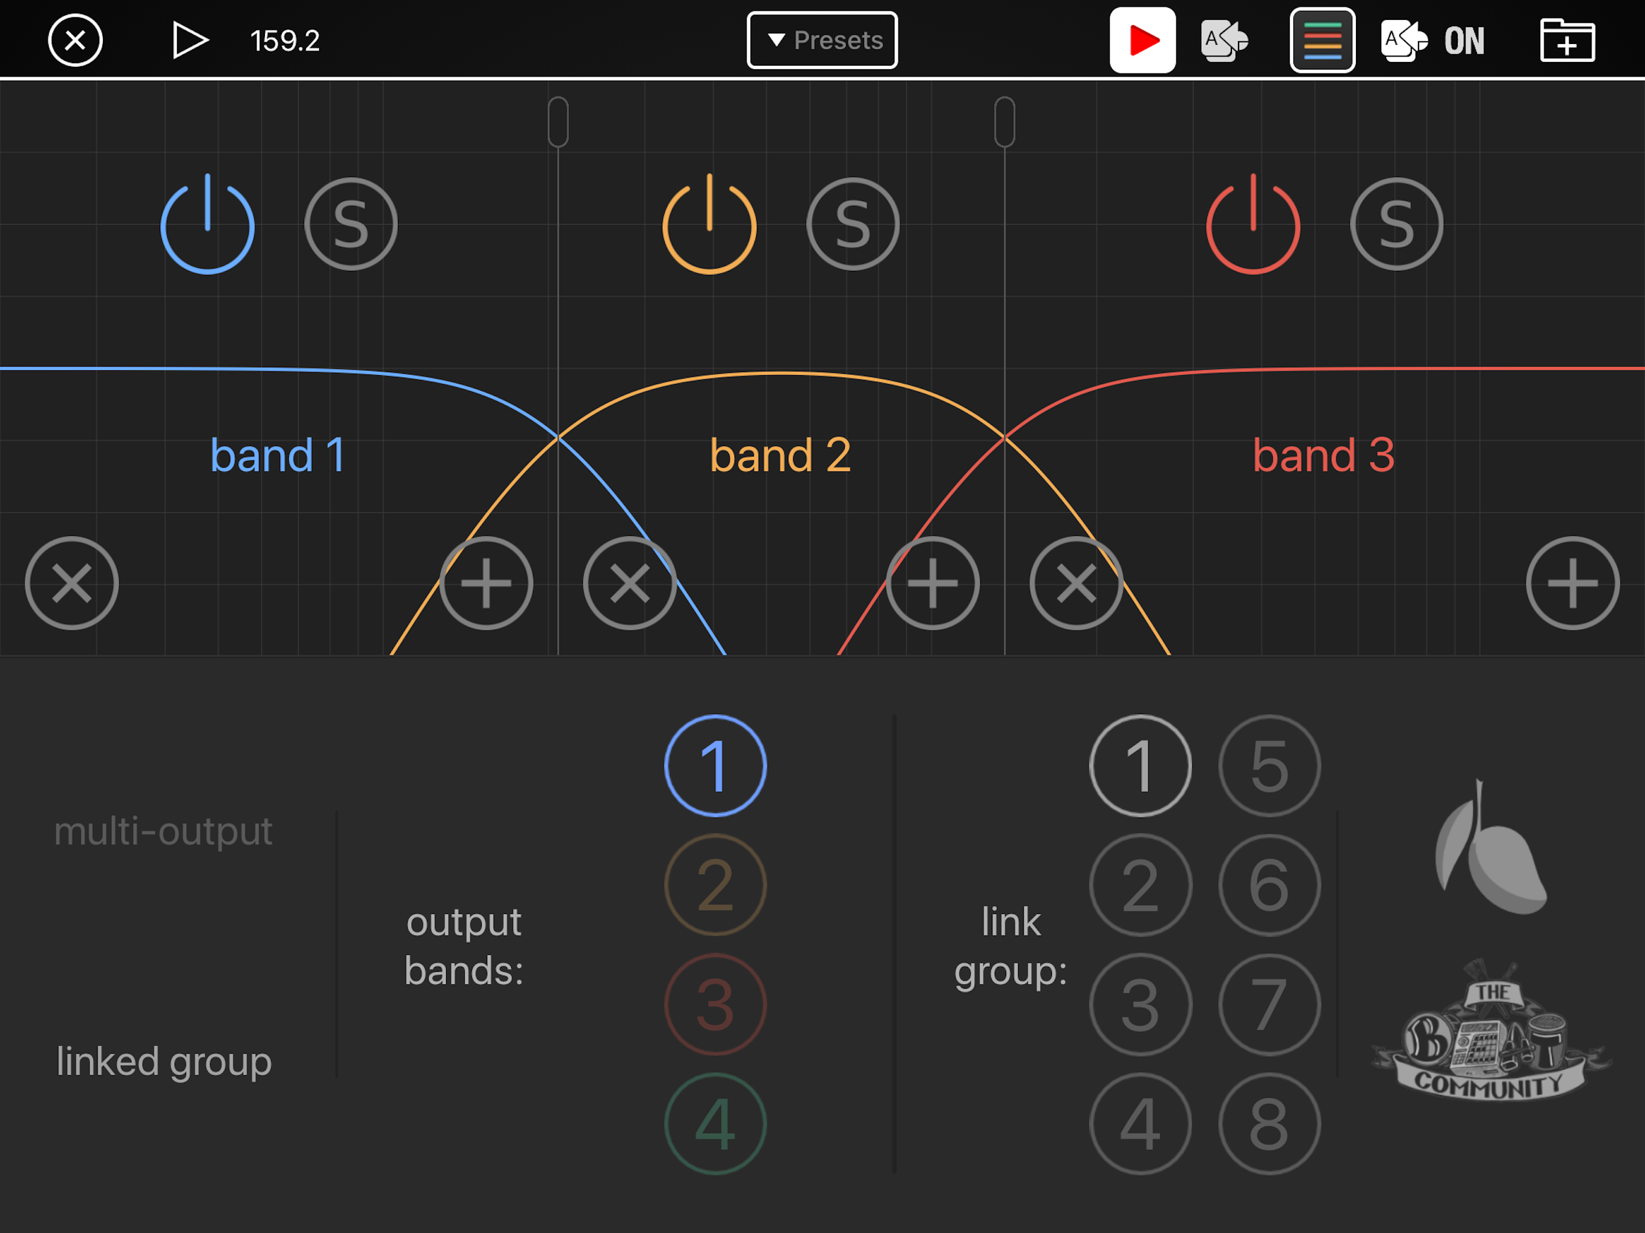Select output band 4
1645x1233 pixels.
(715, 1123)
